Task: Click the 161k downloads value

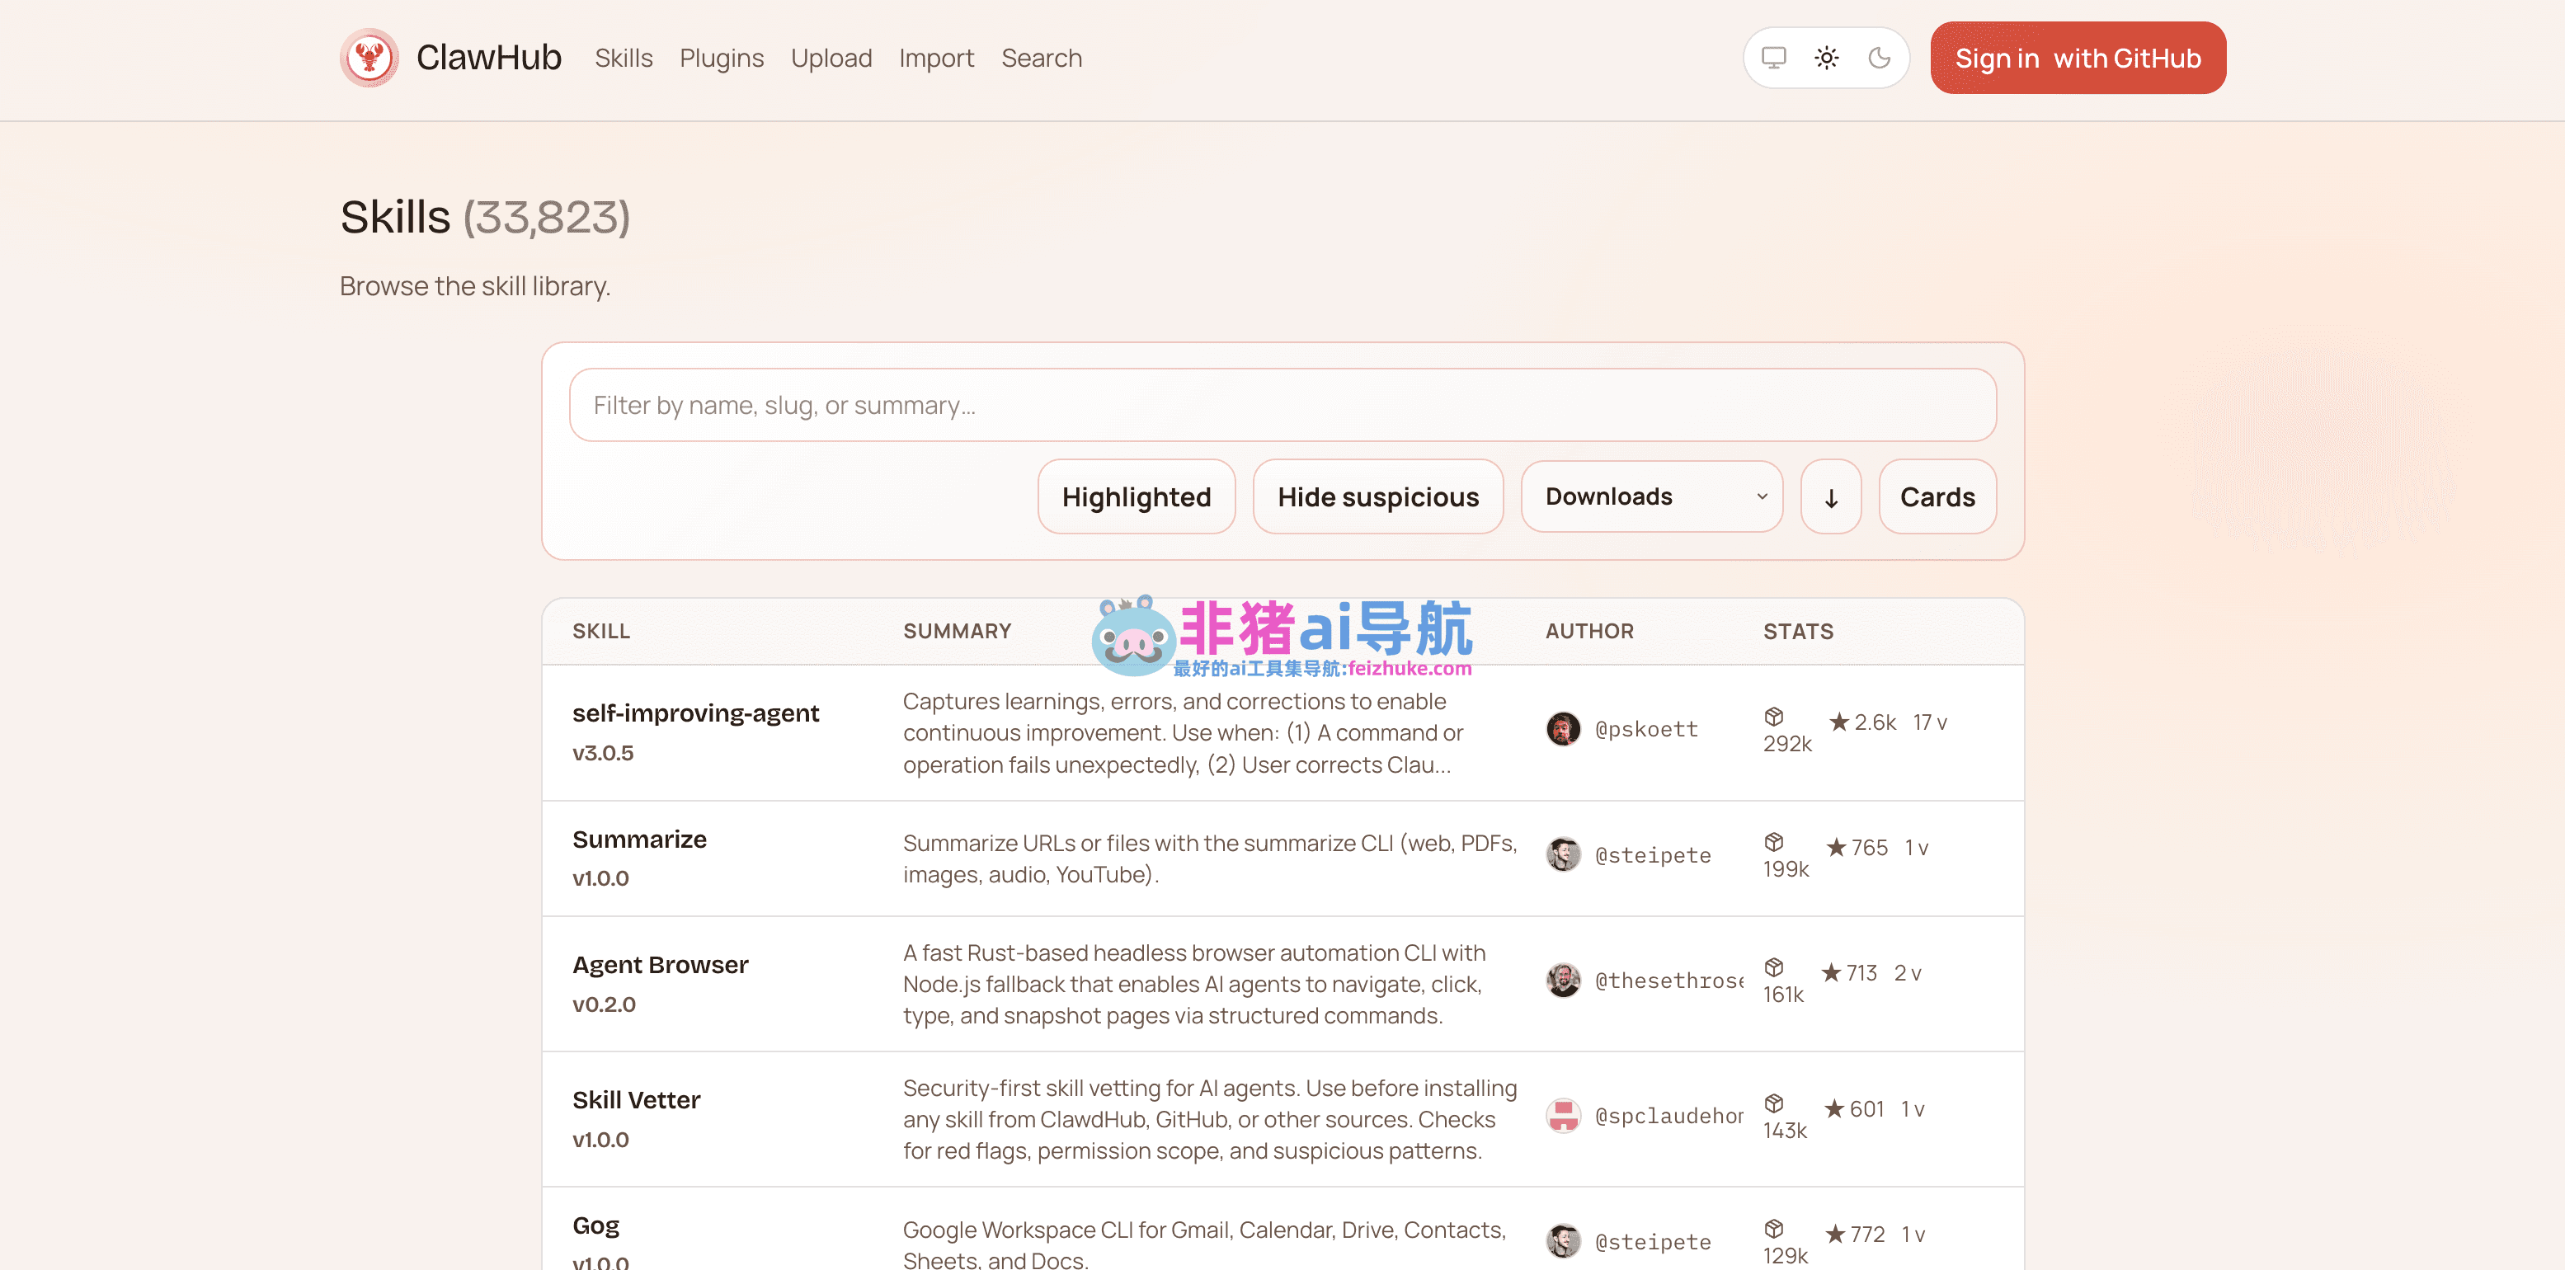Action: 1782,995
